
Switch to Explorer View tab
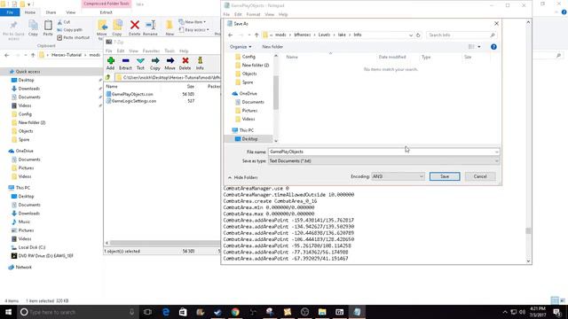coord(71,12)
